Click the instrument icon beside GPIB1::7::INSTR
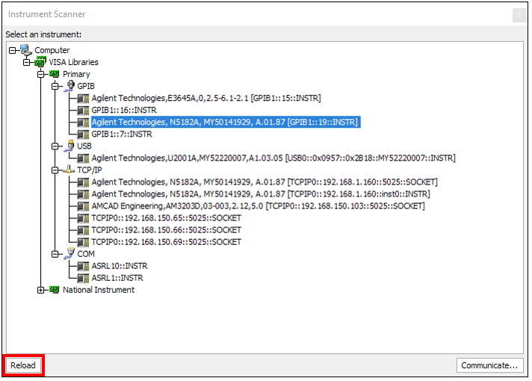532x381 pixels. pyautogui.click(x=83, y=134)
